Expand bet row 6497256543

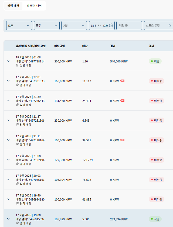pos(8,101)
